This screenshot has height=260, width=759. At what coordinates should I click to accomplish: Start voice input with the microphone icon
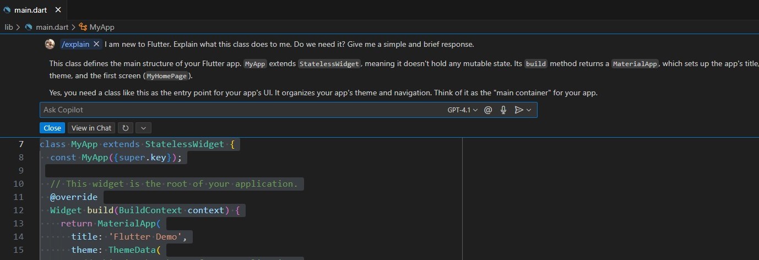503,110
